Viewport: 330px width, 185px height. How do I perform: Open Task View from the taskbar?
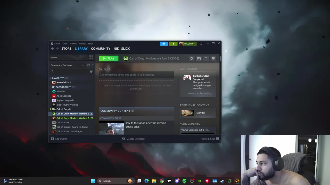[x=139, y=181]
